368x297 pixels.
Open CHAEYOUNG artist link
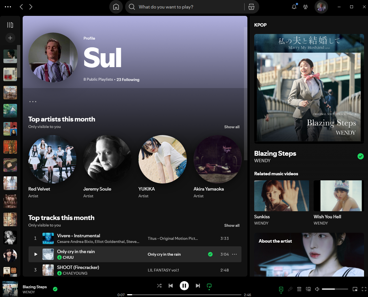point(75,273)
